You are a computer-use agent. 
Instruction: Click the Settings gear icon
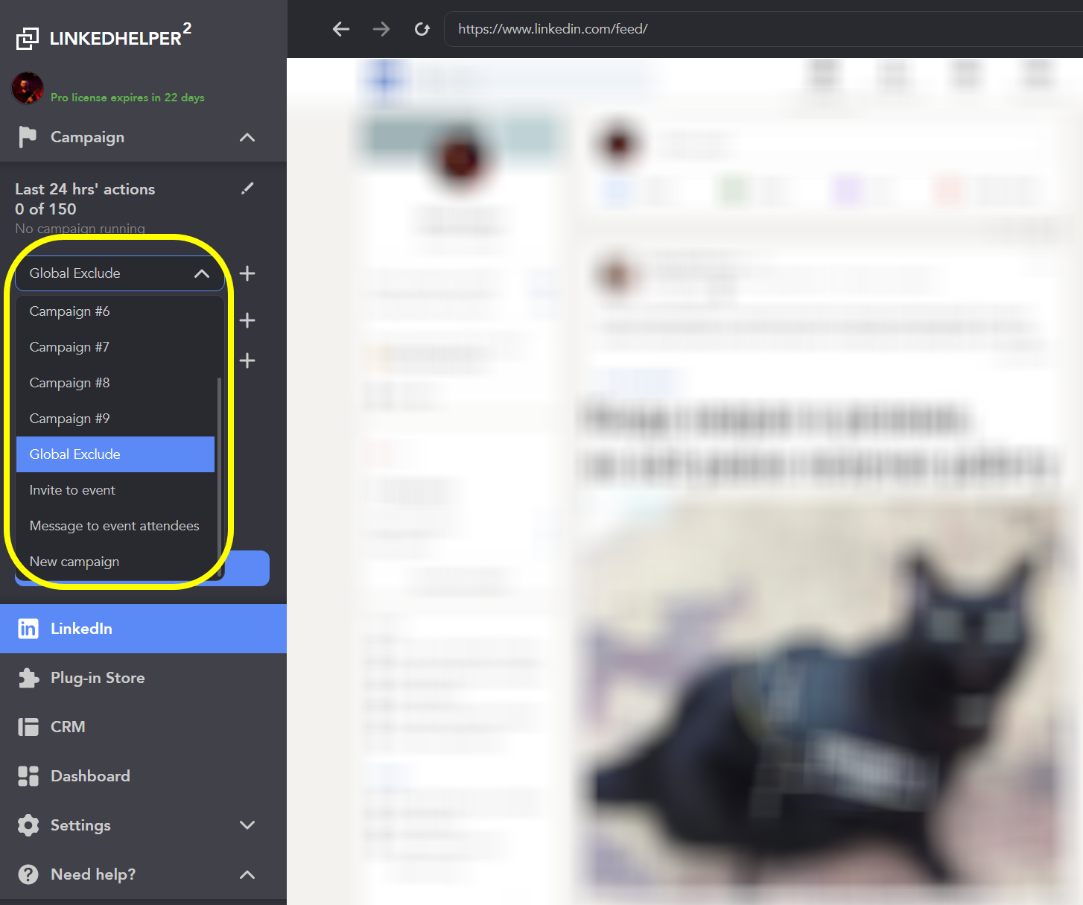tap(28, 825)
